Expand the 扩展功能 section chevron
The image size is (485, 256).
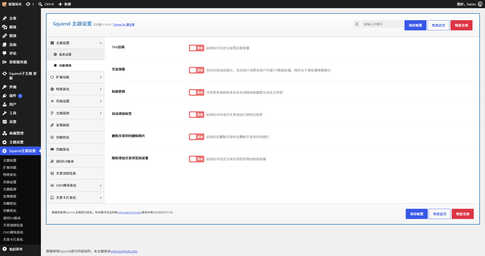click(101, 77)
